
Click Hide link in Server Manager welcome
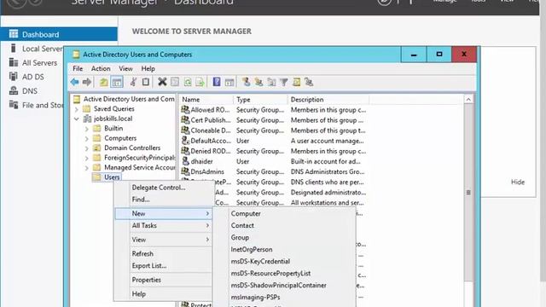[518, 182]
